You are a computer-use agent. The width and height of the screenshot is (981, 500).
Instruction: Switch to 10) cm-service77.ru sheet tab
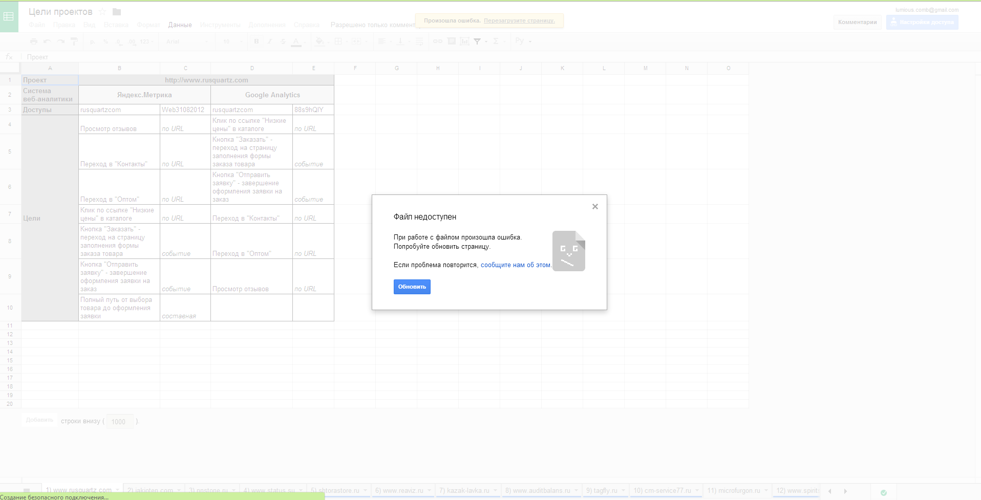(x=665, y=490)
